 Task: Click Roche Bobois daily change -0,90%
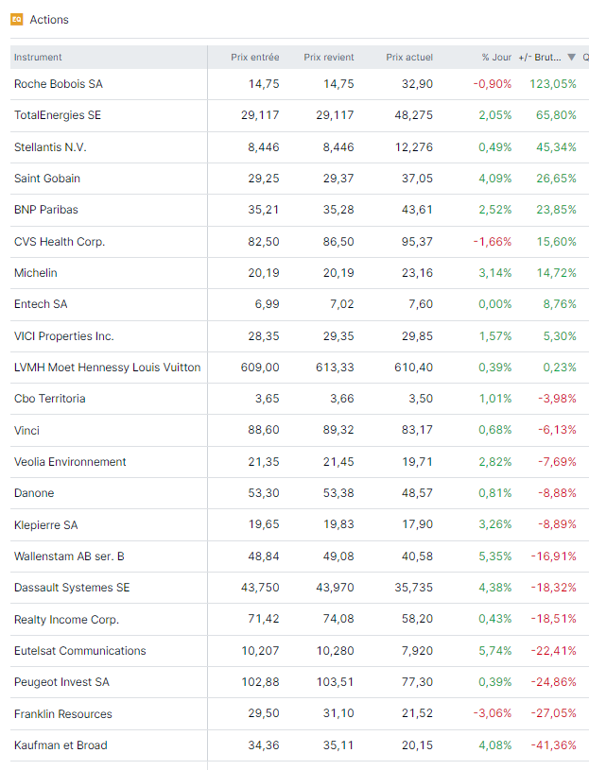(493, 84)
